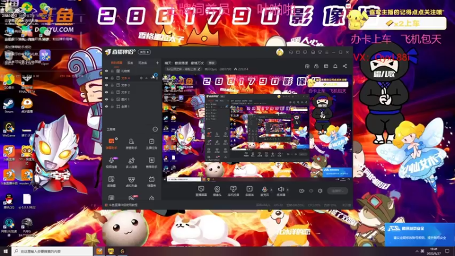The image size is (455, 256).
Task: Hide the 文本 3 layer via eye icon
Action: point(106,85)
